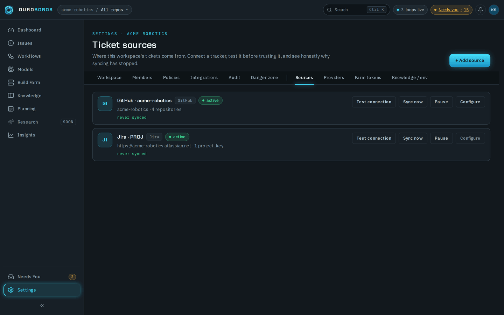Open the 3 loops live indicator

click(410, 10)
